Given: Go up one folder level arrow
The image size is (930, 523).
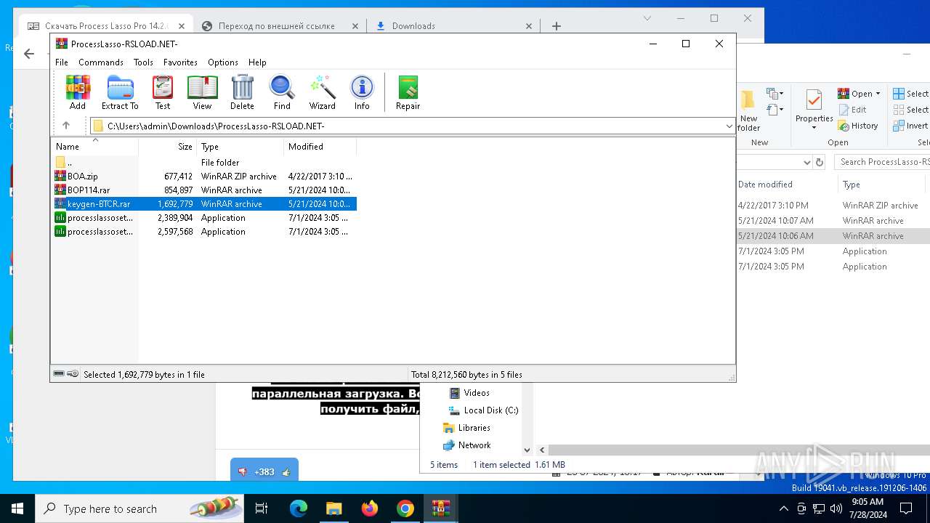Looking at the screenshot, I should pyautogui.click(x=66, y=126).
